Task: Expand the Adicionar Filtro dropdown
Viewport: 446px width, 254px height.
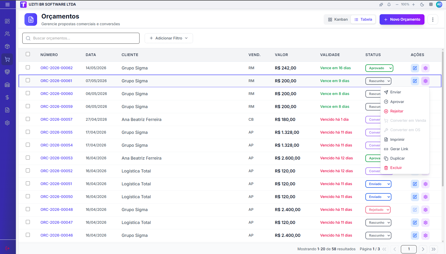Action: click(x=169, y=38)
